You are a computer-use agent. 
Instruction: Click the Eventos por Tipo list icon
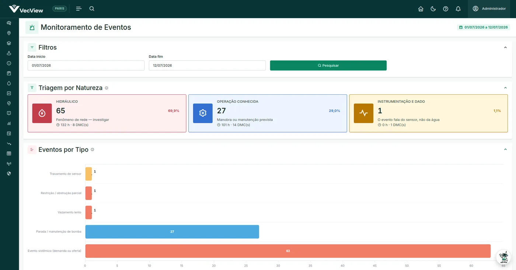tap(32, 150)
